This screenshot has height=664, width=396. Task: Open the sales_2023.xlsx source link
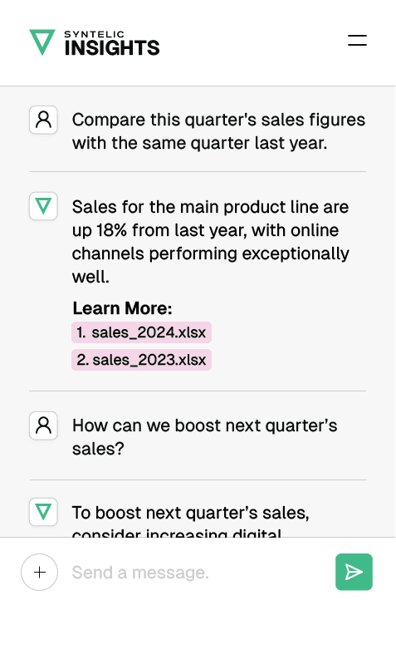tap(141, 360)
